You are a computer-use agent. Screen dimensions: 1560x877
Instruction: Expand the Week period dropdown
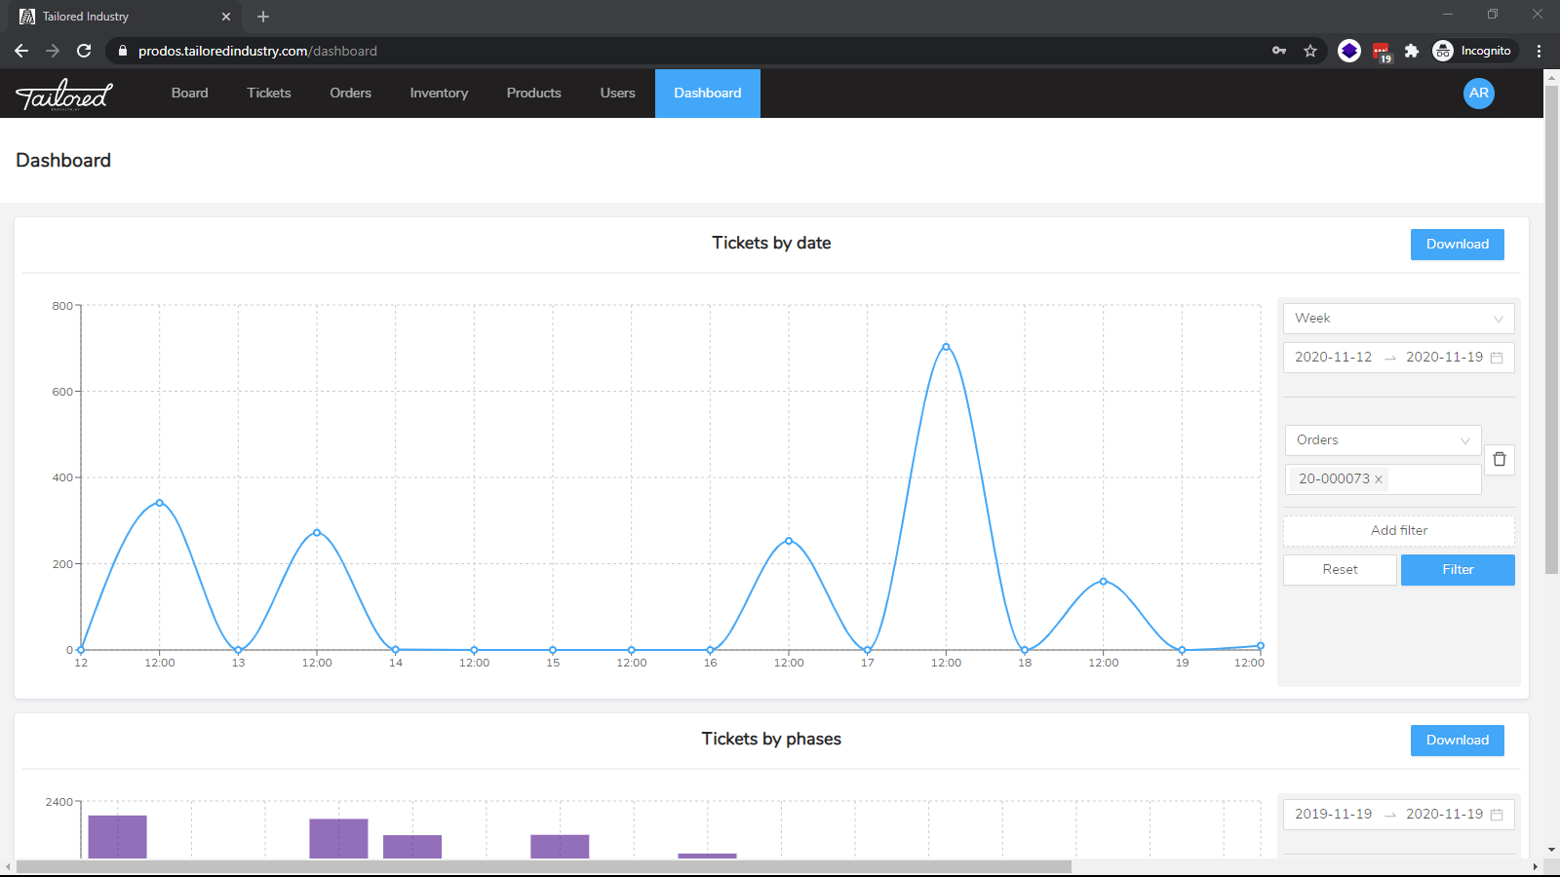1399,319
